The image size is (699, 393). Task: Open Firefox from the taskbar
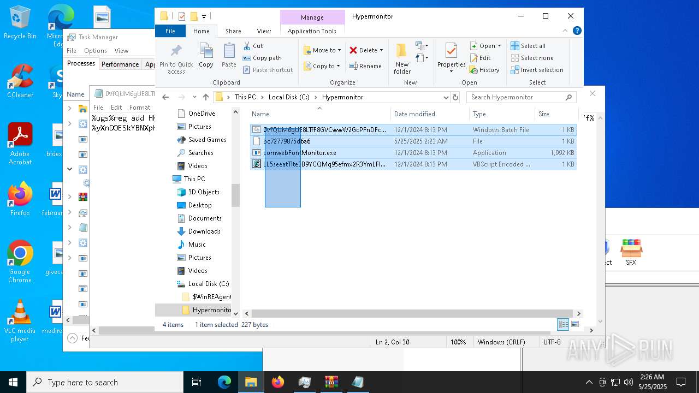[278, 382]
